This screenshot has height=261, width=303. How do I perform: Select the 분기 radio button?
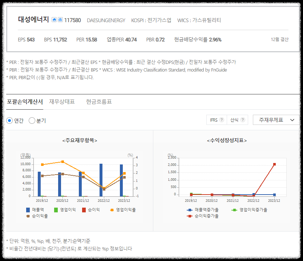32,121
